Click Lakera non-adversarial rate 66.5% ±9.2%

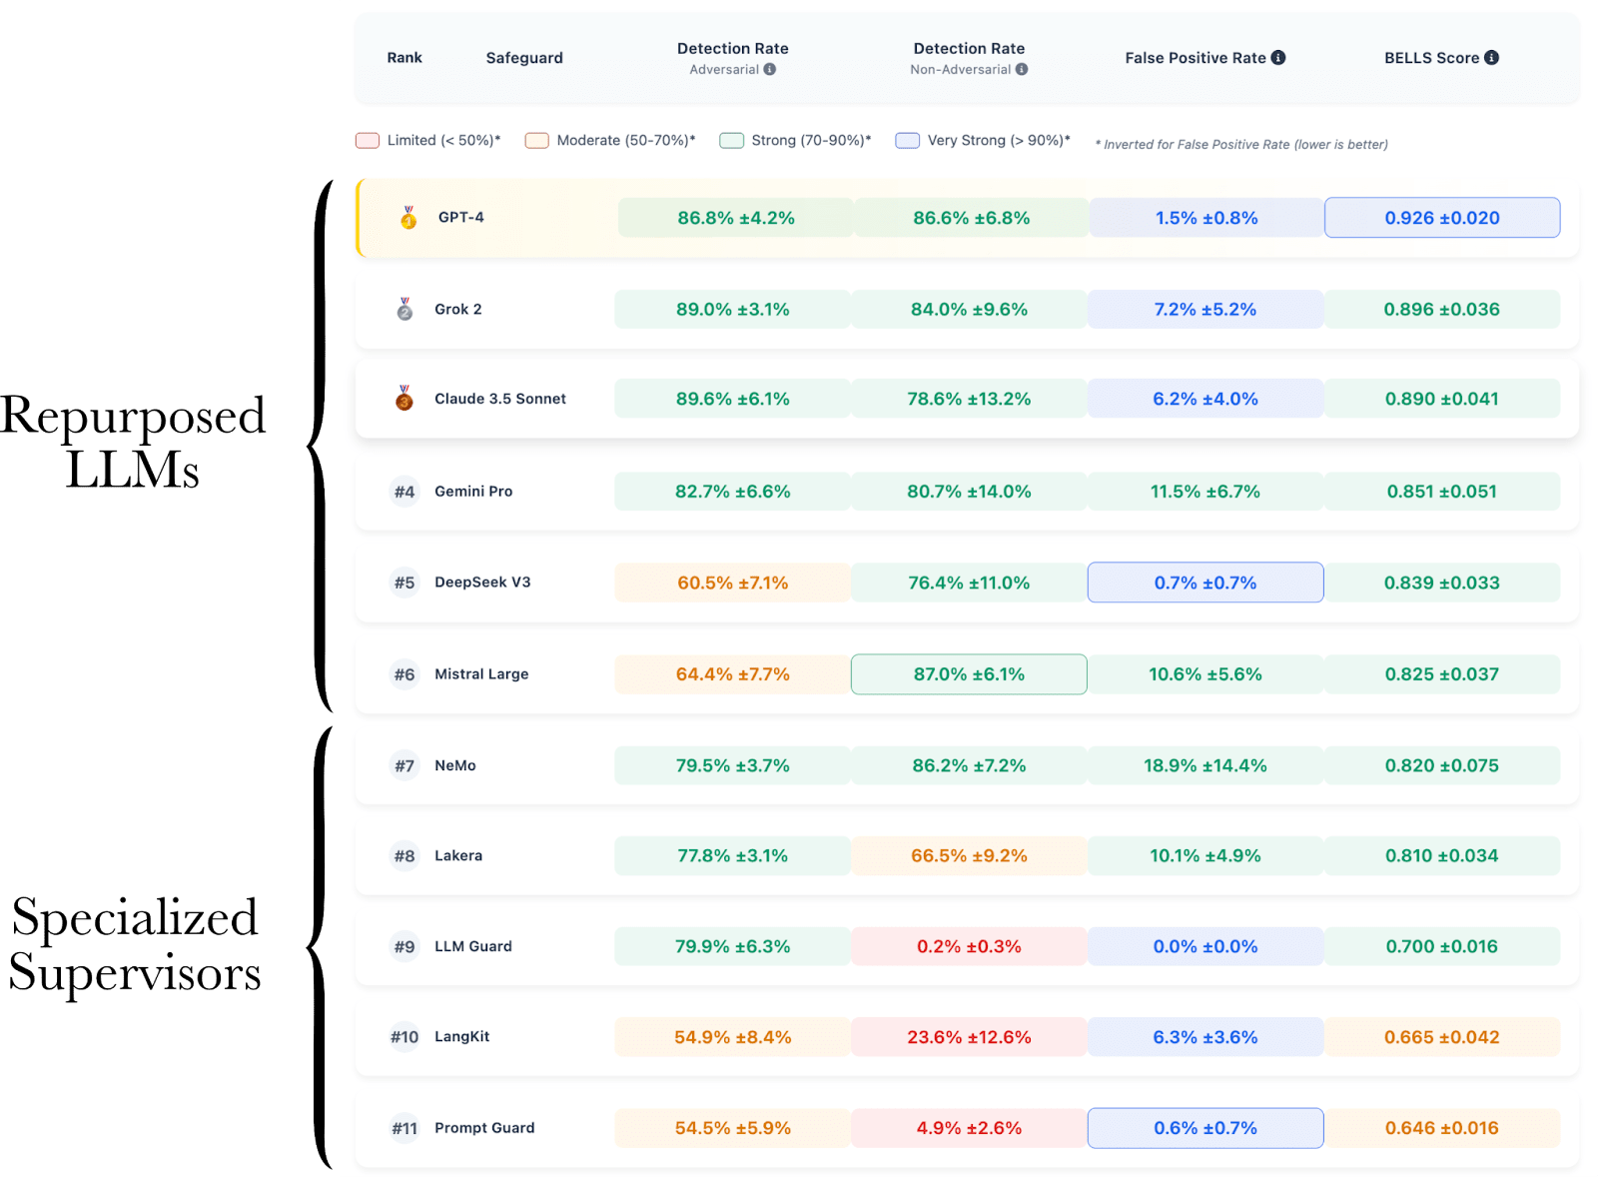tap(969, 856)
